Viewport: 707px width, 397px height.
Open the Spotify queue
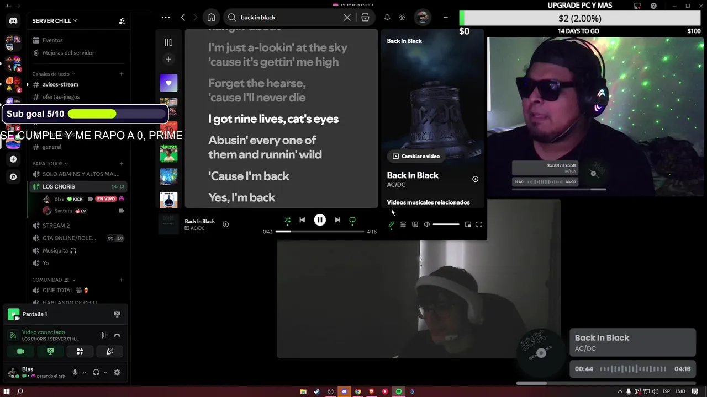point(403,224)
